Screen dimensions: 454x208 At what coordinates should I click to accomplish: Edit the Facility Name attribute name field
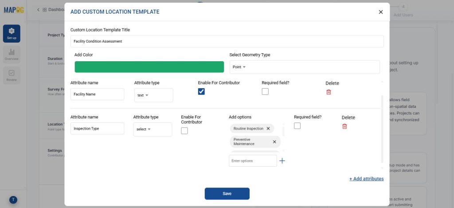coord(97,94)
